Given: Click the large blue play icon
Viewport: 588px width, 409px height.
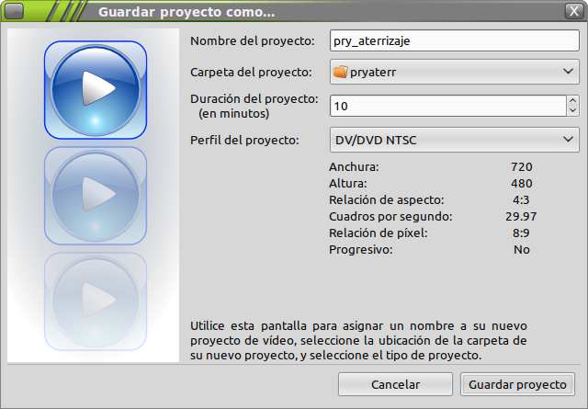Looking at the screenshot, I should [x=96, y=89].
